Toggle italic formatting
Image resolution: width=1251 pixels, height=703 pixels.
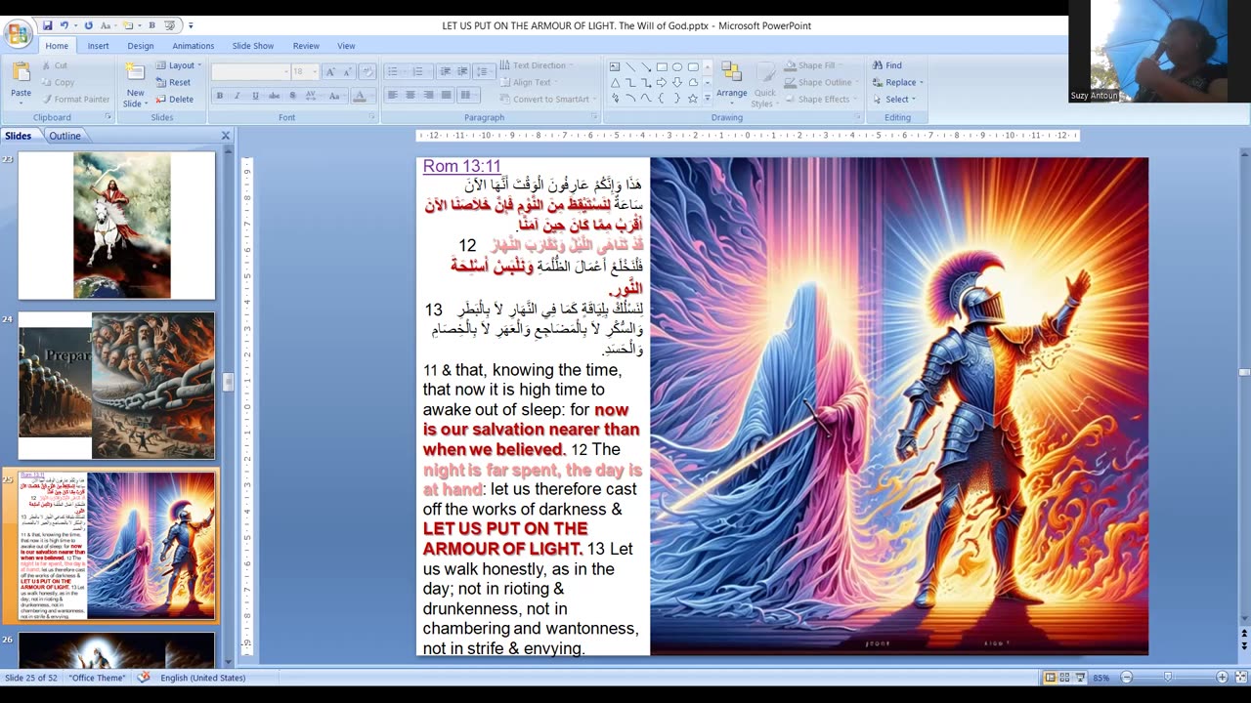[237, 96]
